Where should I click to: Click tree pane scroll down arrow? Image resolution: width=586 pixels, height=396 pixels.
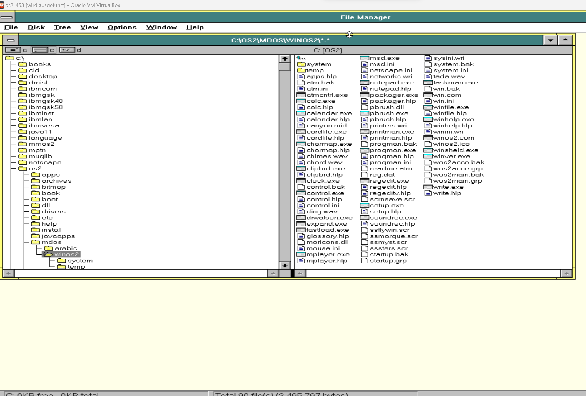pos(285,265)
